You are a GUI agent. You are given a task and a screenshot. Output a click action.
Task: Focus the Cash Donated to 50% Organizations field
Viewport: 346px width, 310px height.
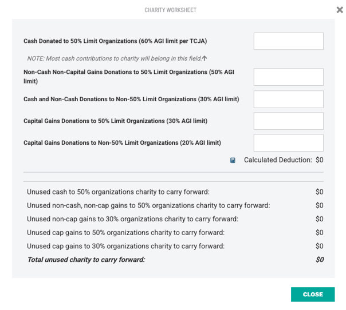click(288, 41)
